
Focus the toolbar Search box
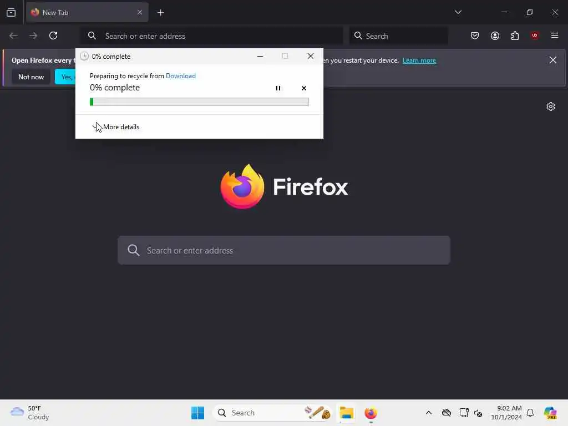pos(398,36)
